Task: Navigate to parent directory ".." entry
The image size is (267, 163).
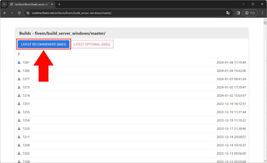Action: tap(23, 54)
